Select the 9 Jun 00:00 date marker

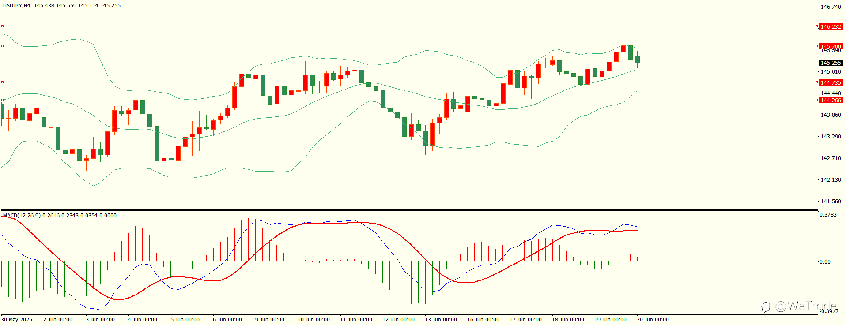[x=270, y=320]
